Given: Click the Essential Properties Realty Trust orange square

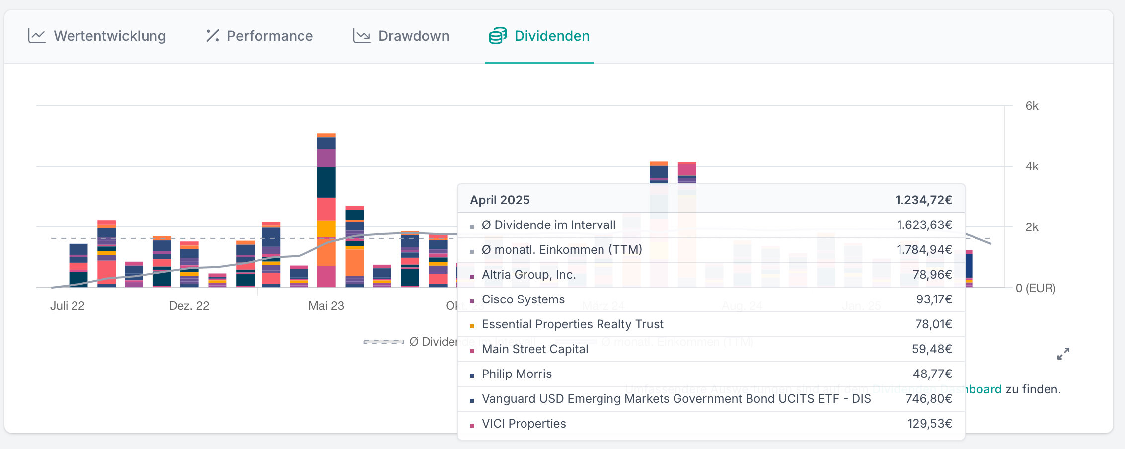Looking at the screenshot, I should [x=472, y=326].
